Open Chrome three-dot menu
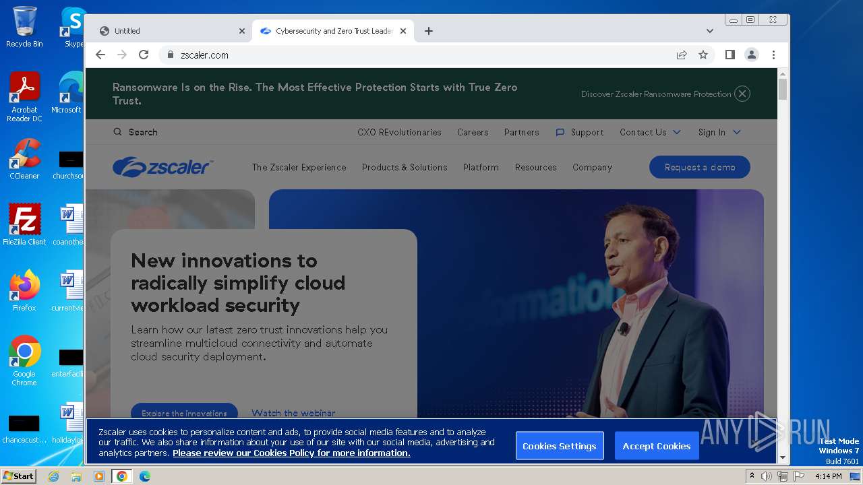This screenshot has height=485, width=863. click(773, 55)
